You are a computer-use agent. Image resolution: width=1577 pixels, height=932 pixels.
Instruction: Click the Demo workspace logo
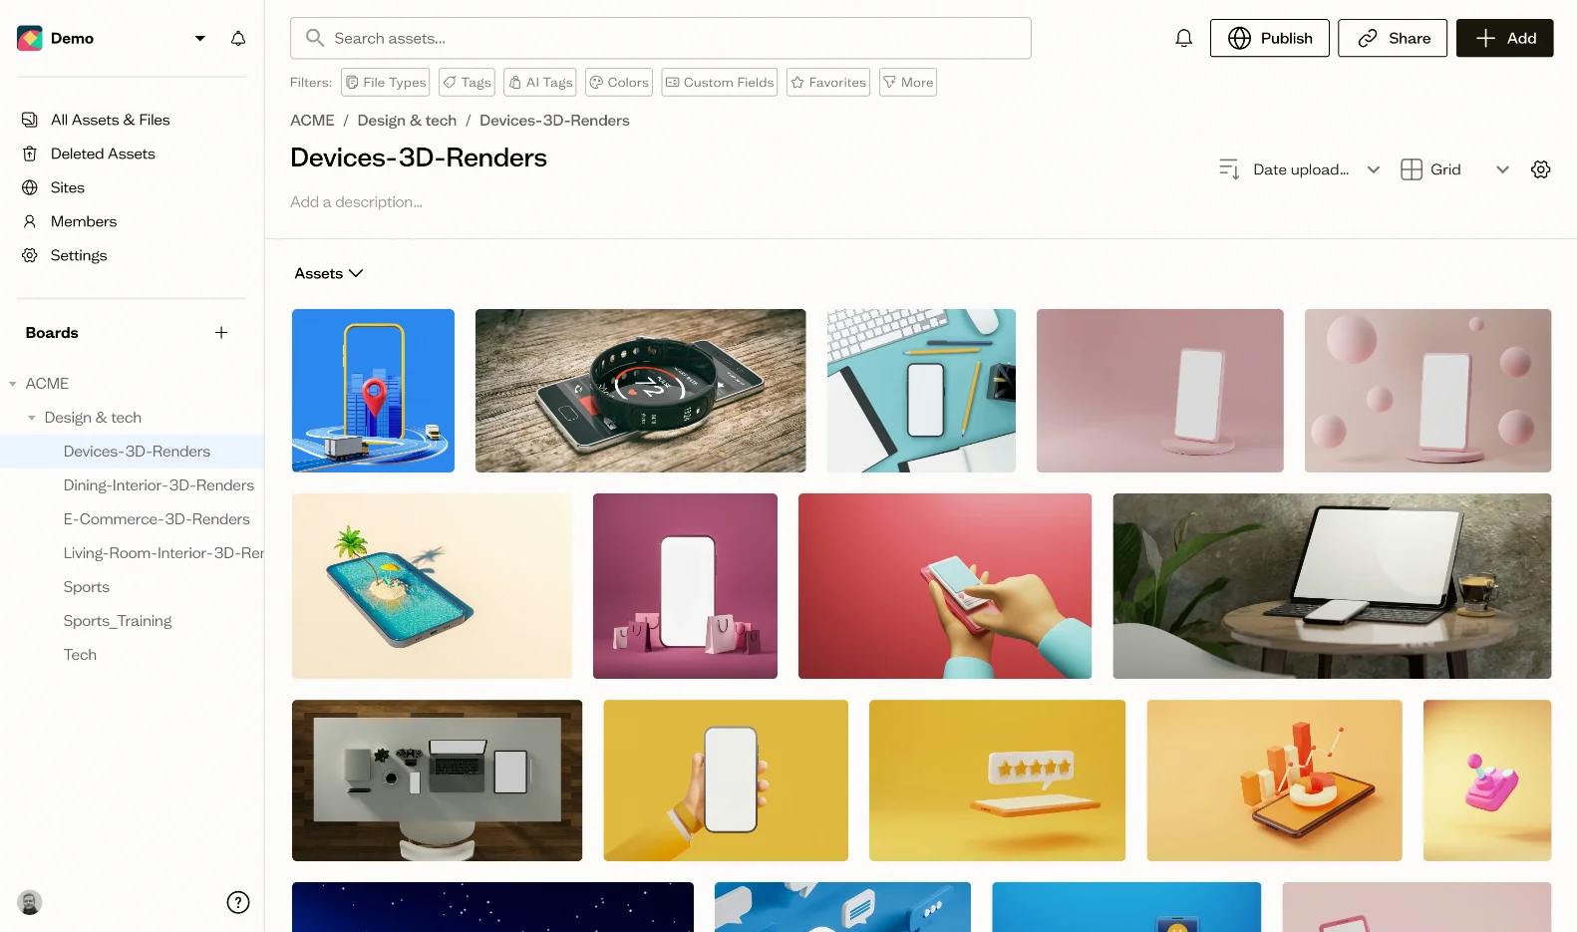point(30,38)
